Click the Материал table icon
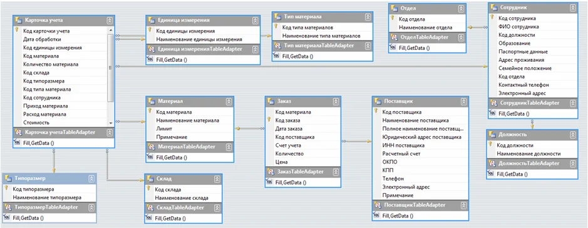The height and width of the screenshot is (228, 588). 151,101
